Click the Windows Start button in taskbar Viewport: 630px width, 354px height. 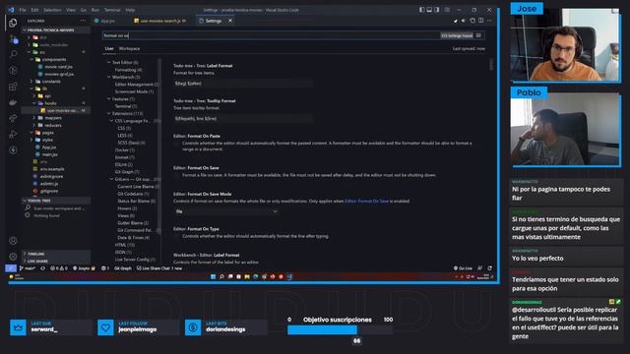tap(214, 276)
